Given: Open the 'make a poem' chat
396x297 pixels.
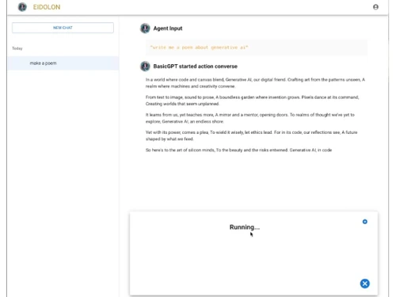Looking at the screenshot, I should tap(63, 63).
